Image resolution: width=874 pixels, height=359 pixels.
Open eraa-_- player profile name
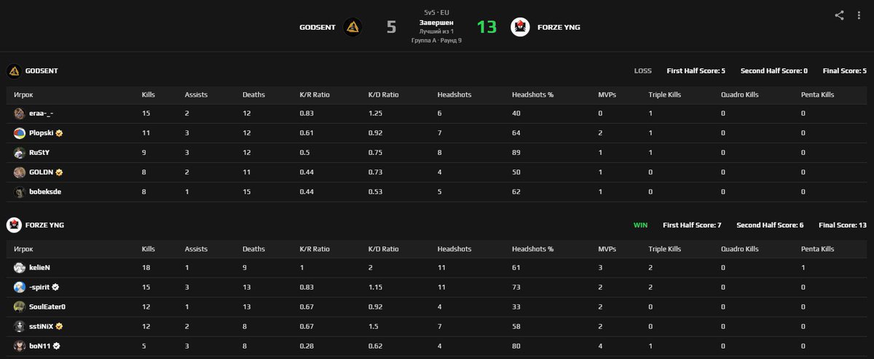click(x=41, y=113)
